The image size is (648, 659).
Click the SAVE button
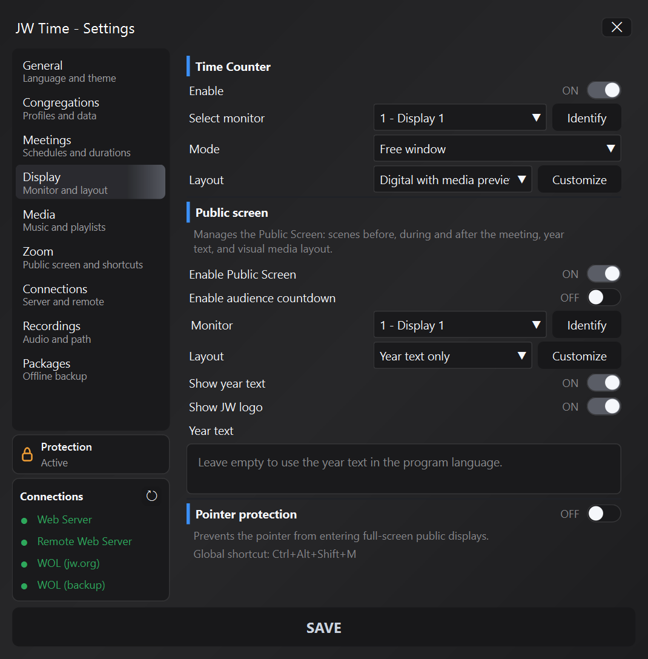tap(323, 627)
